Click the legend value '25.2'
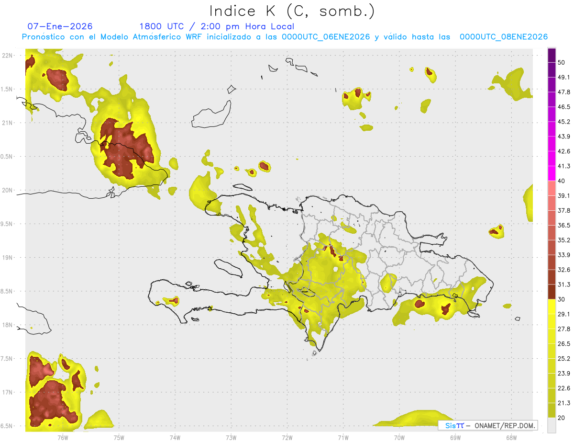Screen dimensions: 574x444 pos(563,358)
